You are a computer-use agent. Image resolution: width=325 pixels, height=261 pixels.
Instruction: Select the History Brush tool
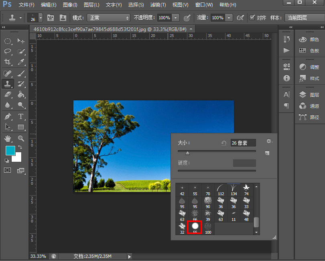click(x=21, y=84)
